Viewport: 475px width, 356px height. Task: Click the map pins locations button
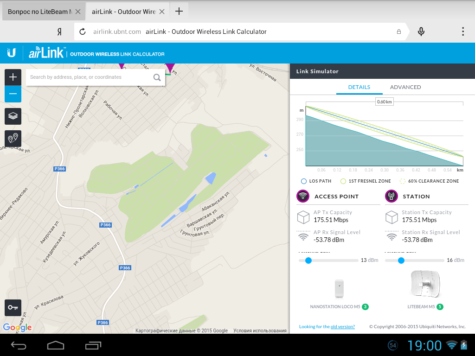pos(13,139)
